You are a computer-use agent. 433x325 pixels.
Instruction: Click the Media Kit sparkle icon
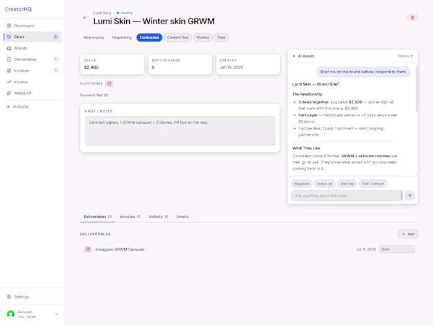click(x=9, y=93)
